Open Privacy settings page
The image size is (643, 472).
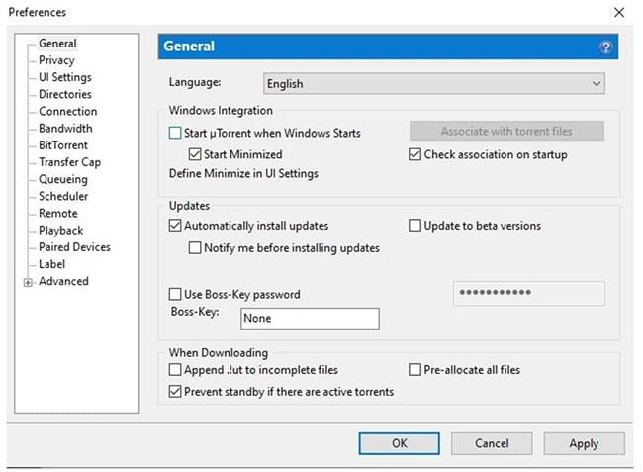[x=56, y=60]
